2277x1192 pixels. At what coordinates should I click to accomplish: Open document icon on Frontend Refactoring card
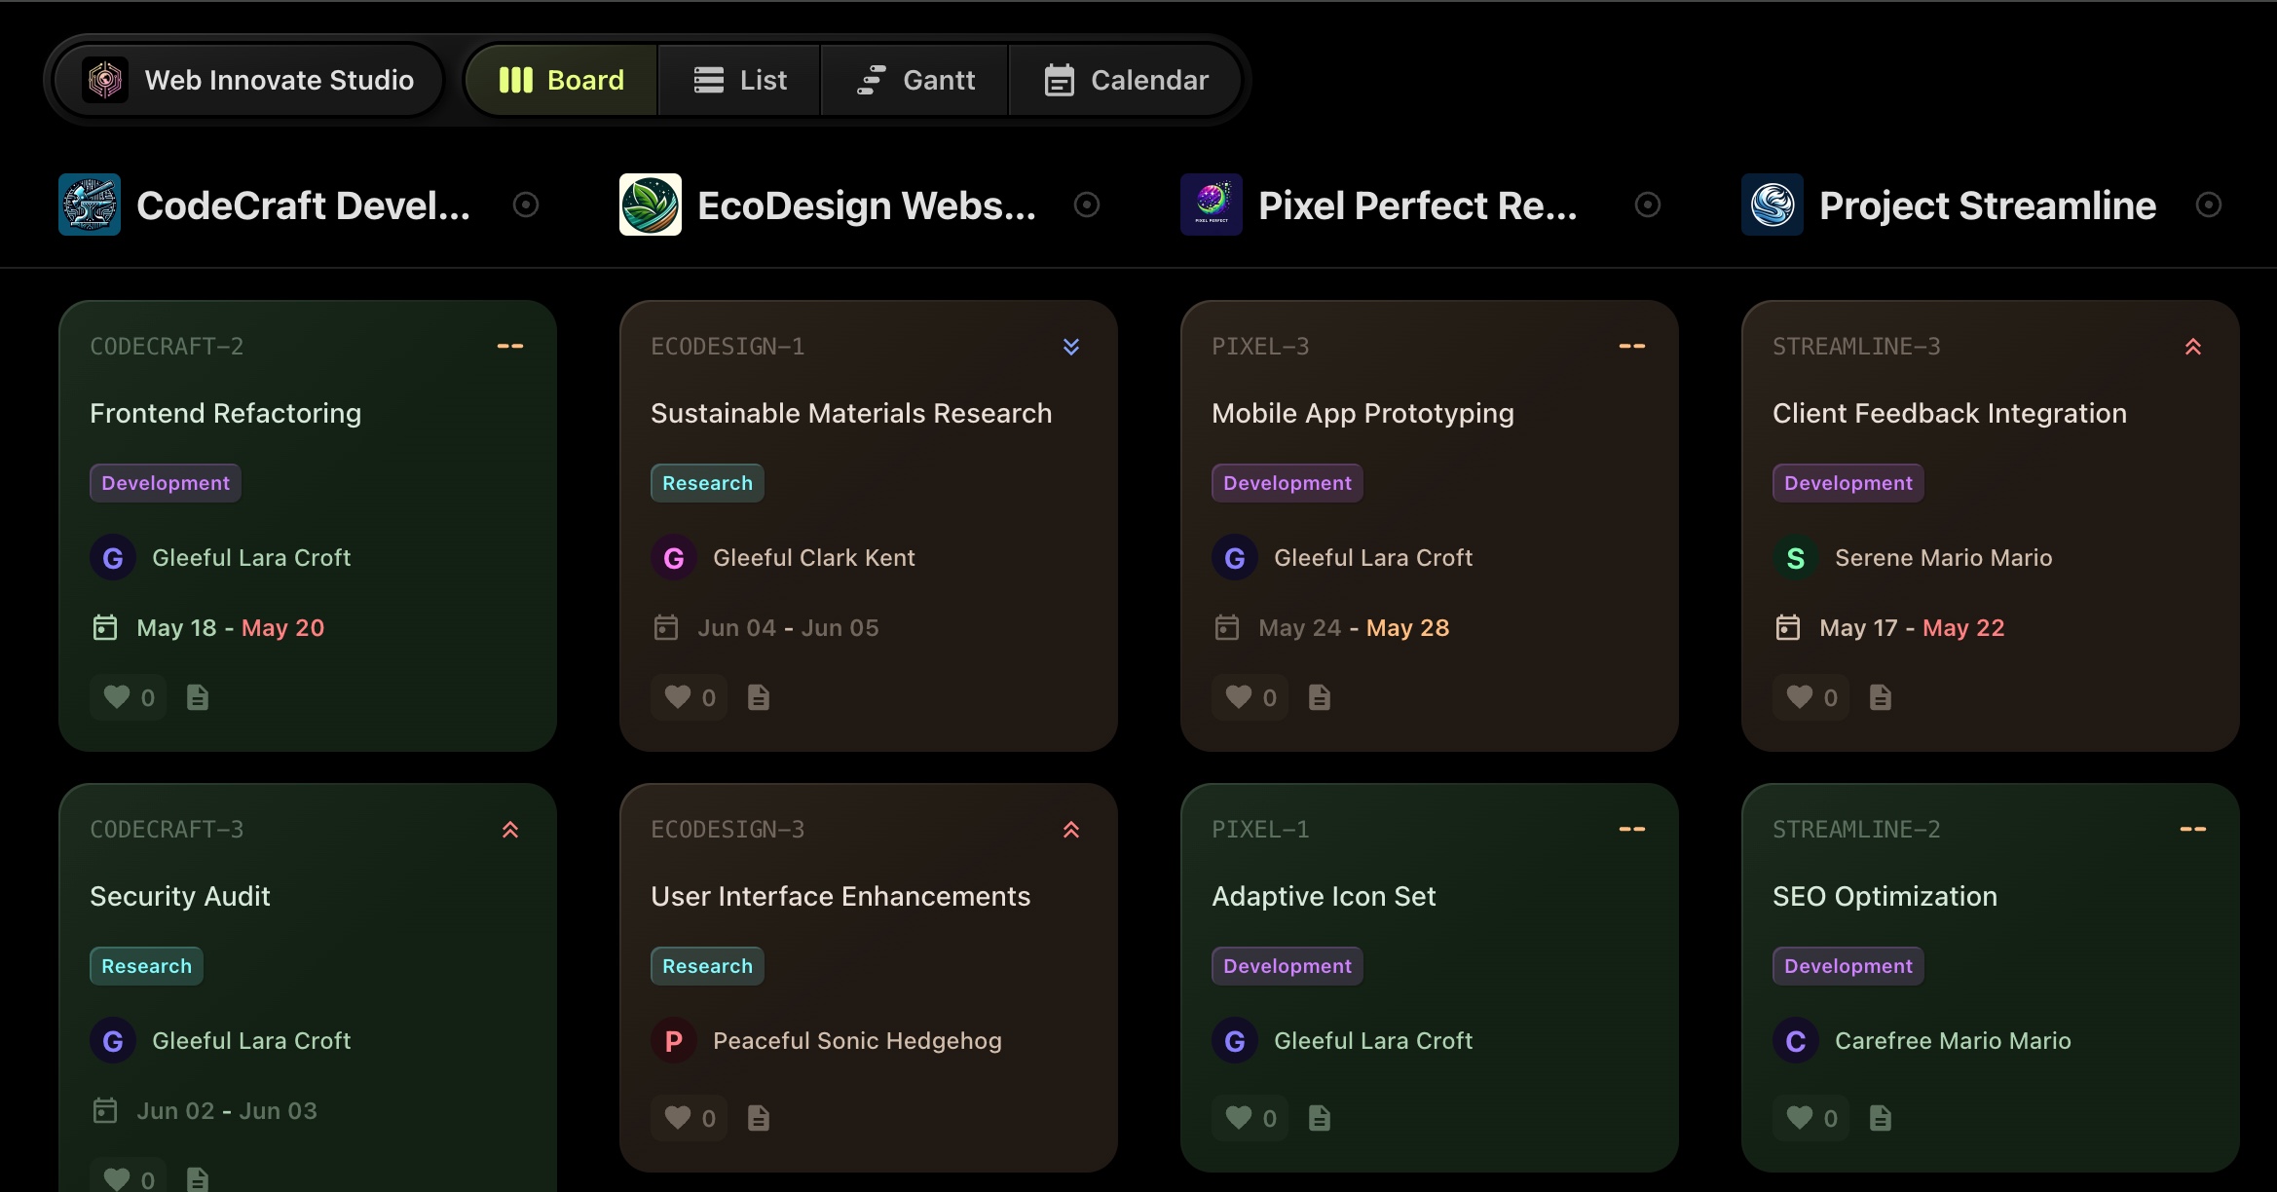tap(198, 697)
